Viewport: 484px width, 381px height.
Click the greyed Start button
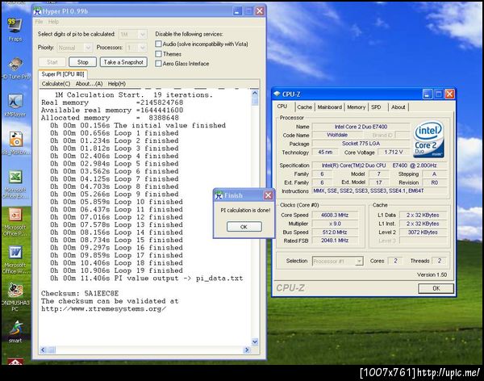(x=52, y=62)
